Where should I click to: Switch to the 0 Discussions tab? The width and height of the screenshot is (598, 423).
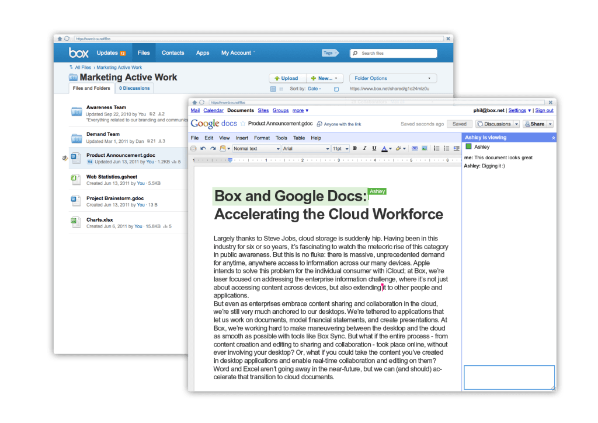click(134, 88)
